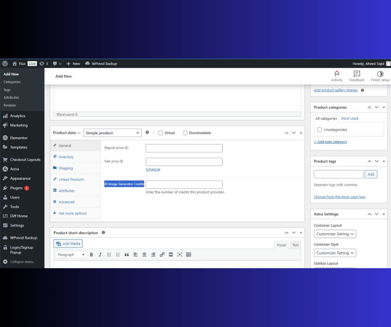391x327 pixels.
Task: Click the Feedback icon
Action: point(356,74)
